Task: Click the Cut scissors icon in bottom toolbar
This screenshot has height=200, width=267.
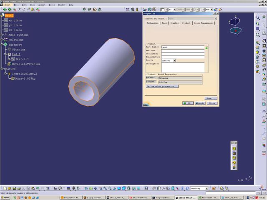Action: (x=23, y=188)
